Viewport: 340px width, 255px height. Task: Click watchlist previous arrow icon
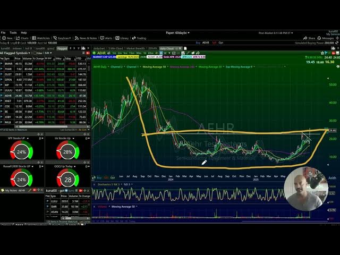point(71,48)
